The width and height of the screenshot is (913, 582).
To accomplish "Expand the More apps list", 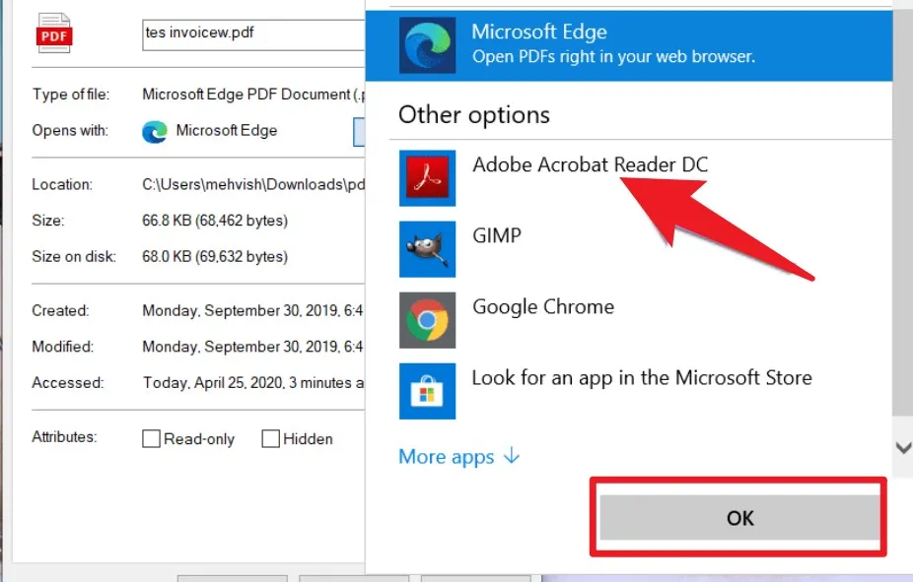I will (x=458, y=456).
